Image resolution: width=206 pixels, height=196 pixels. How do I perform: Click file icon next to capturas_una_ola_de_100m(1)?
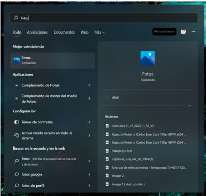107,159
